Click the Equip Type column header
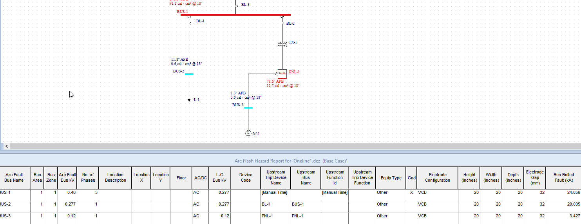Screen dimensions: 581x224 391,178
